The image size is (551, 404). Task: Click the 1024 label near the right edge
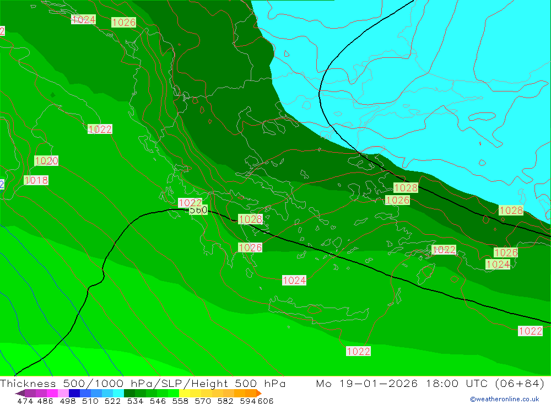[498, 264]
